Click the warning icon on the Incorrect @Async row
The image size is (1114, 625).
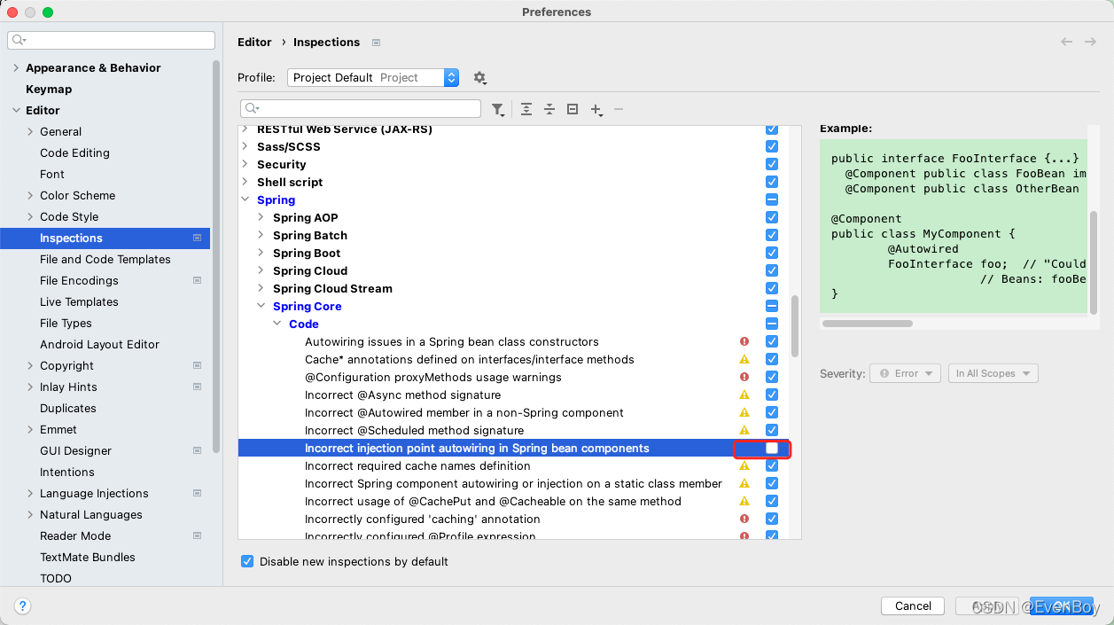click(x=744, y=395)
